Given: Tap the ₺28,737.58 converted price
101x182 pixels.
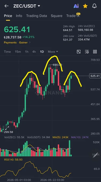Looking at the screenshot, I should [x=13, y=37].
